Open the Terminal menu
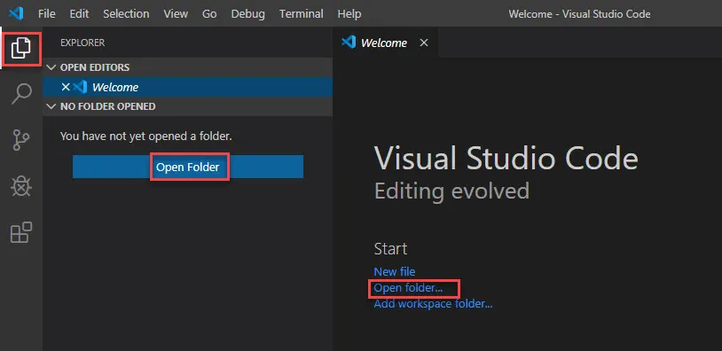722x351 pixels. [302, 14]
